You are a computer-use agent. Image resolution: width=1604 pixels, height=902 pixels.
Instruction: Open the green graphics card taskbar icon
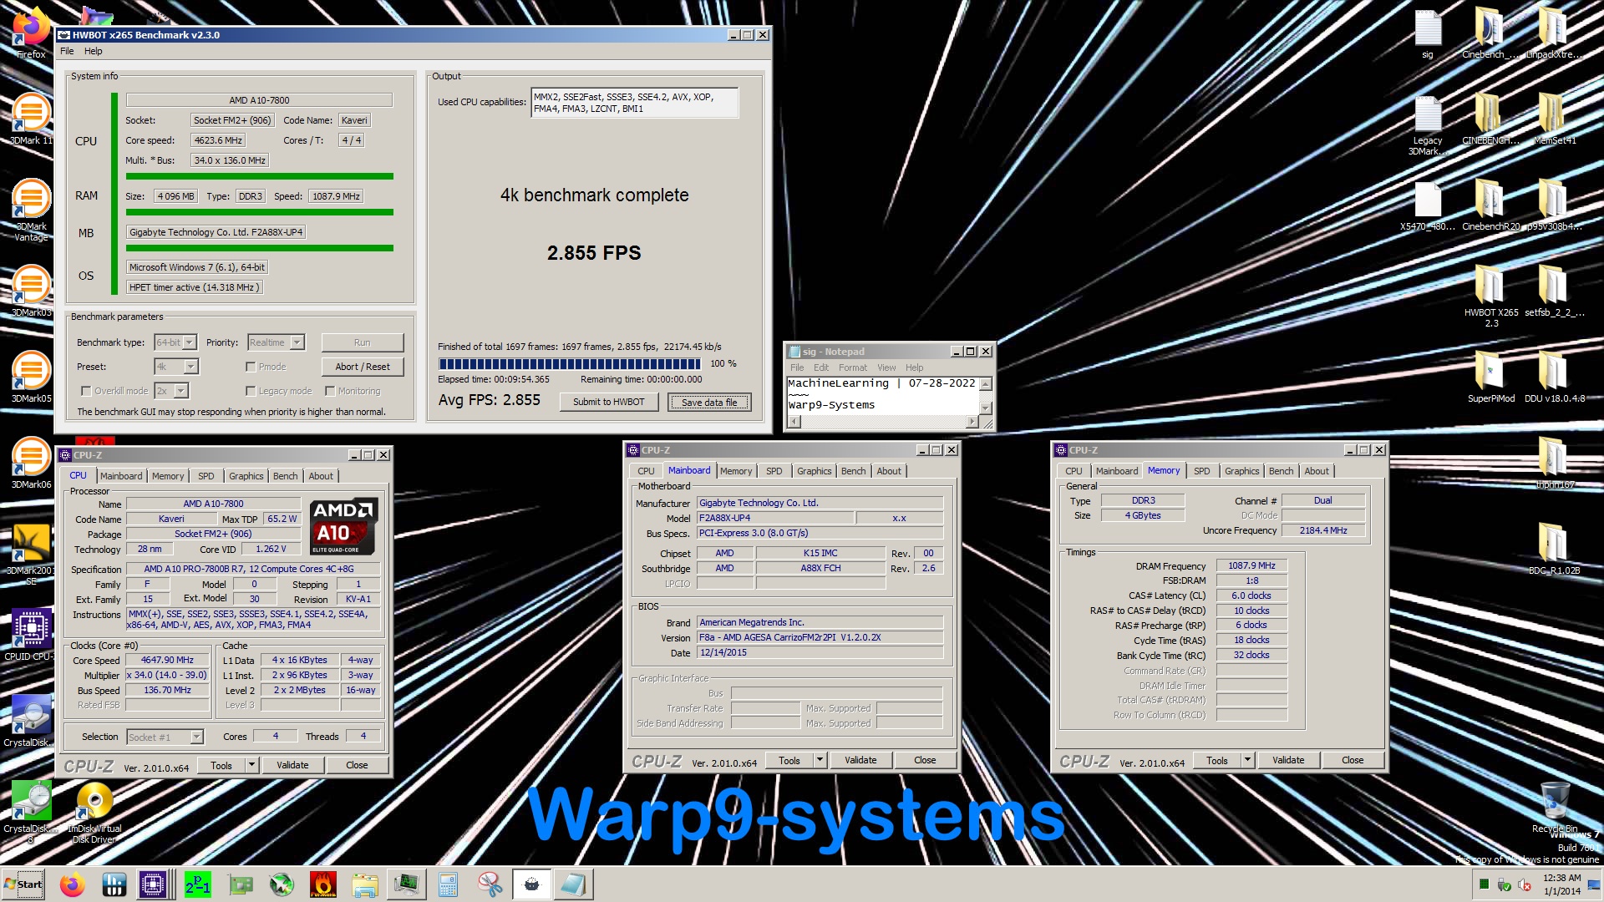click(x=240, y=884)
